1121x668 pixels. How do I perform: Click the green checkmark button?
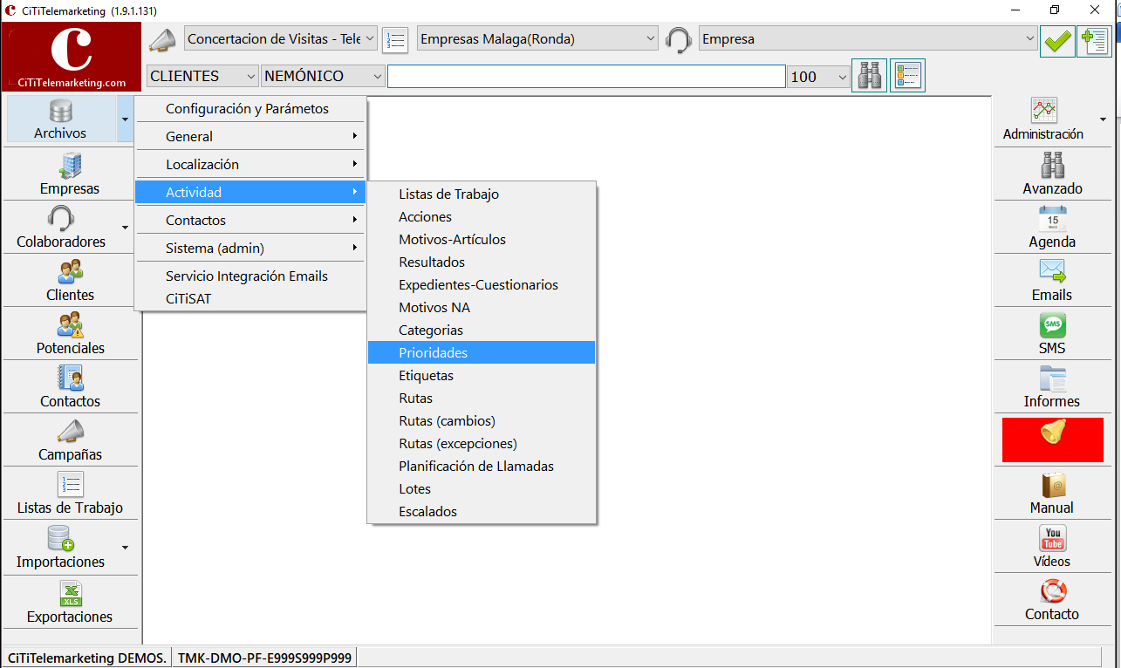coord(1057,40)
